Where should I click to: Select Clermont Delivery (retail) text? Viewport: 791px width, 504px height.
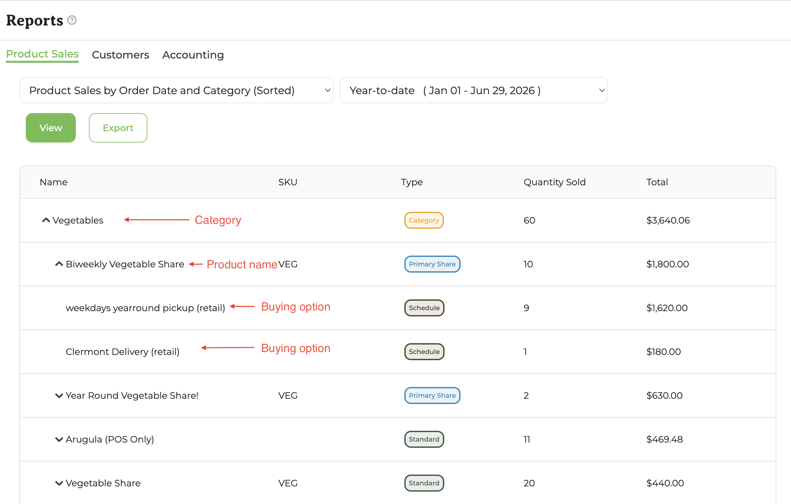(x=123, y=352)
